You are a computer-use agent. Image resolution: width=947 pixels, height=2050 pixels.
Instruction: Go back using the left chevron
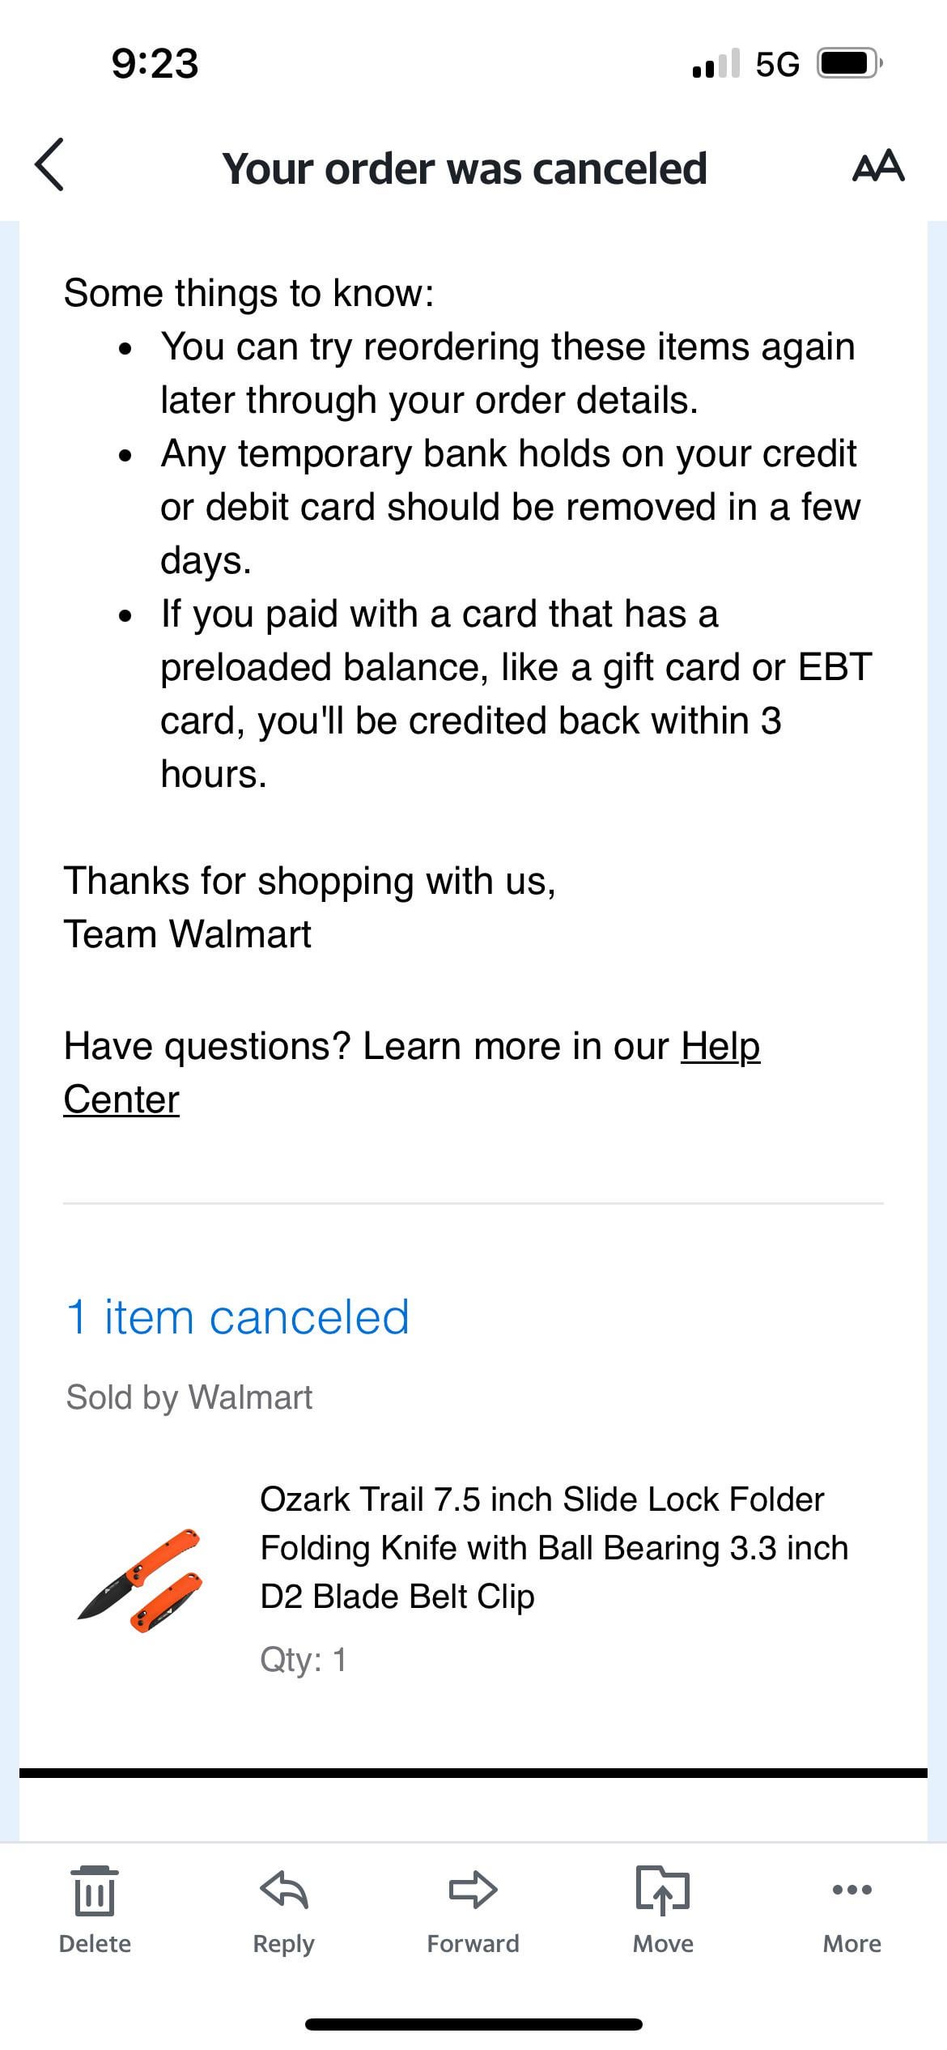click(x=50, y=165)
